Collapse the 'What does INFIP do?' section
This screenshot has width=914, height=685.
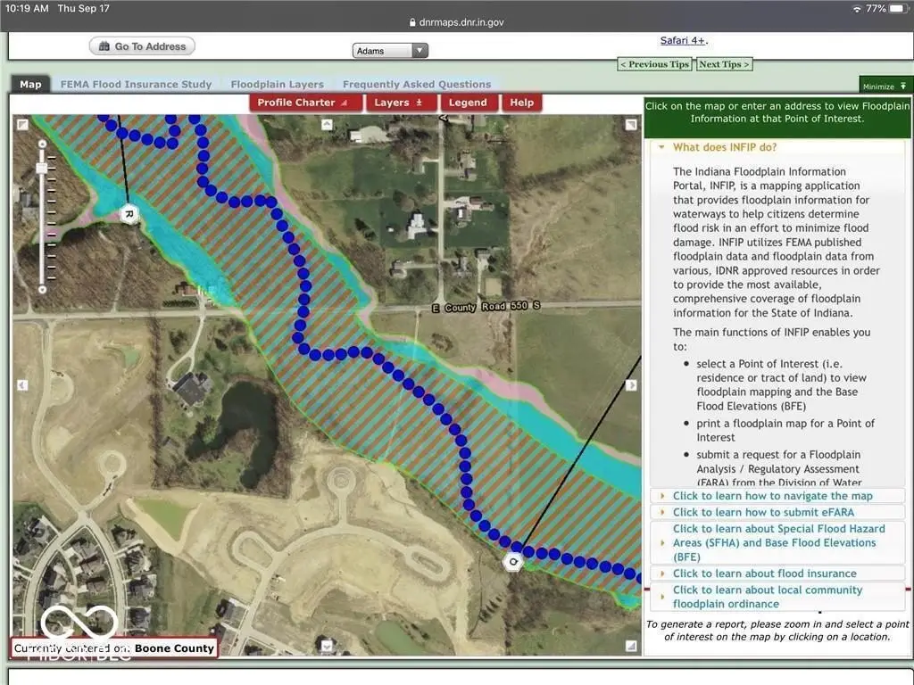click(x=724, y=147)
